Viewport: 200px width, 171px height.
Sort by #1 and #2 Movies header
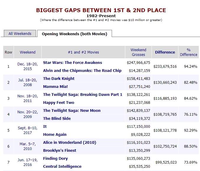click(x=83, y=52)
